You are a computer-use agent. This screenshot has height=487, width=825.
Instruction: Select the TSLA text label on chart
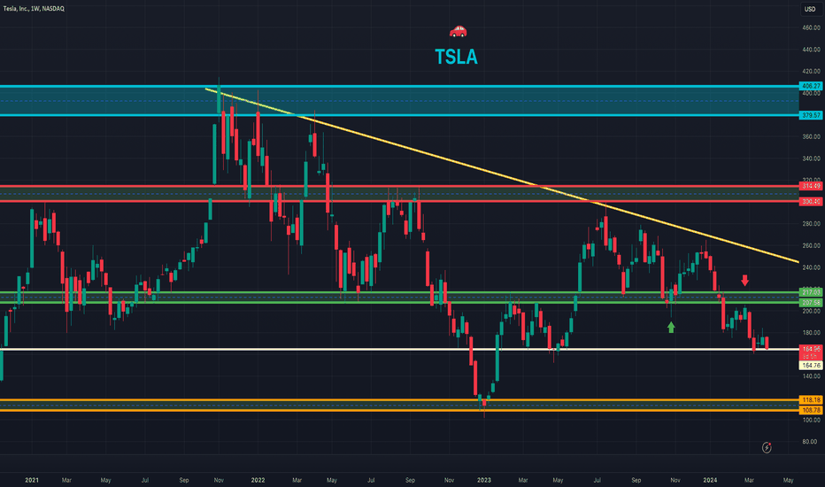[456, 57]
